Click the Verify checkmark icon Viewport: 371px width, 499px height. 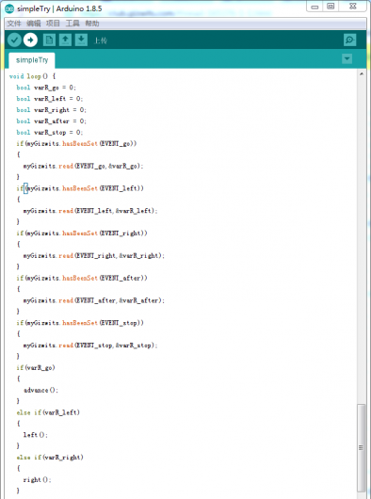click(x=14, y=40)
